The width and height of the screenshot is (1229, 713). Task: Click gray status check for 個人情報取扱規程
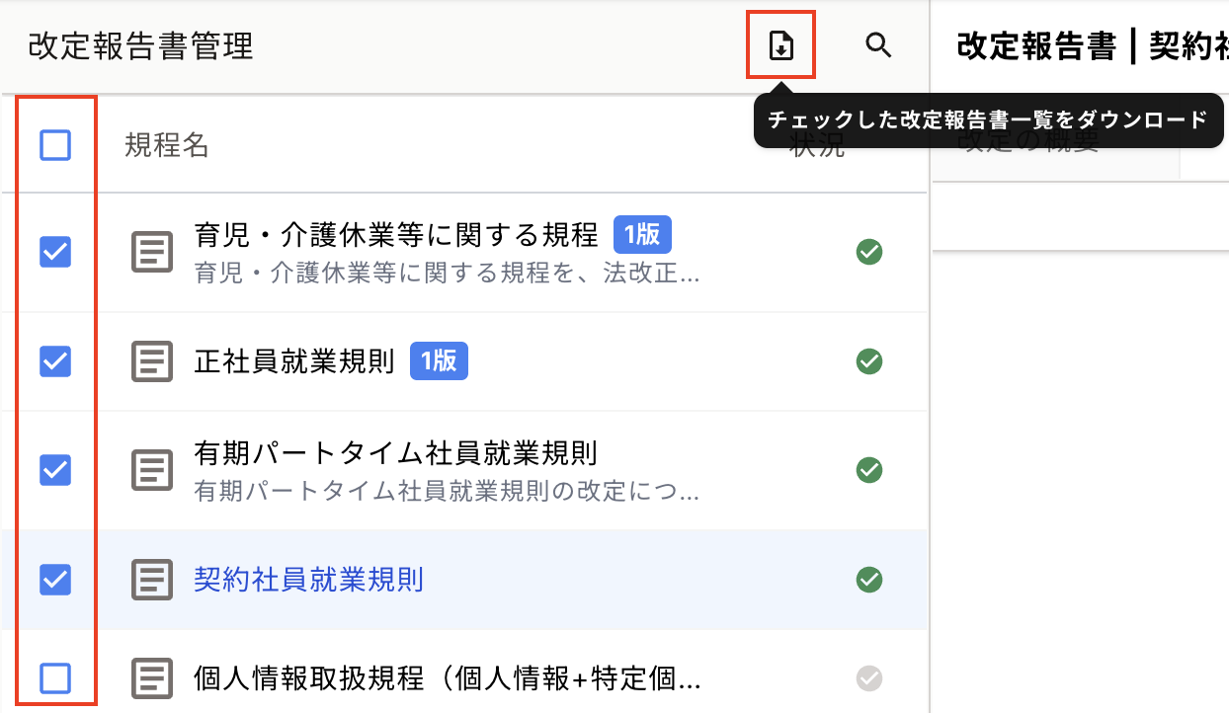coord(869,678)
